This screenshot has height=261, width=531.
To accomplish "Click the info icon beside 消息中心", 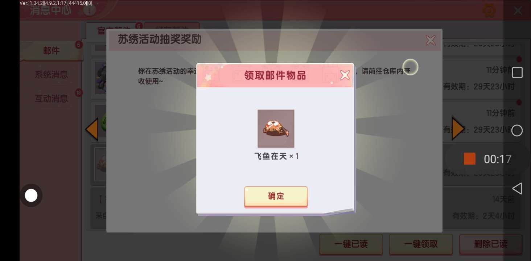I will point(89,10).
